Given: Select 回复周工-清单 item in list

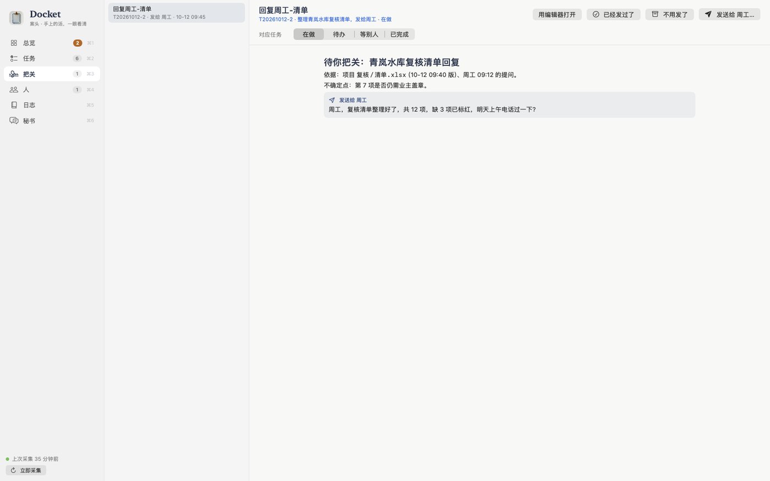Looking at the screenshot, I should tap(177, 13).
